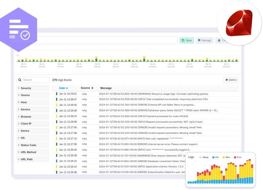Click the magnifier icon in search field
Image resolution: width=263 pixels, height=190 pixels.
(x=20, y=80)
